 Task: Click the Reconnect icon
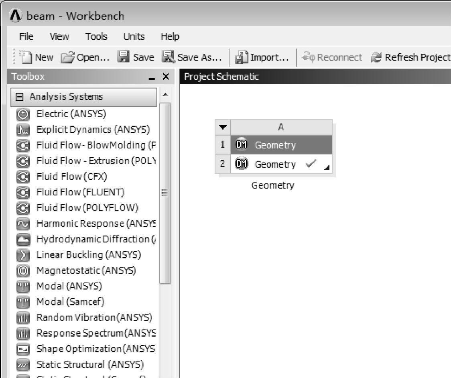pos(308,57)
